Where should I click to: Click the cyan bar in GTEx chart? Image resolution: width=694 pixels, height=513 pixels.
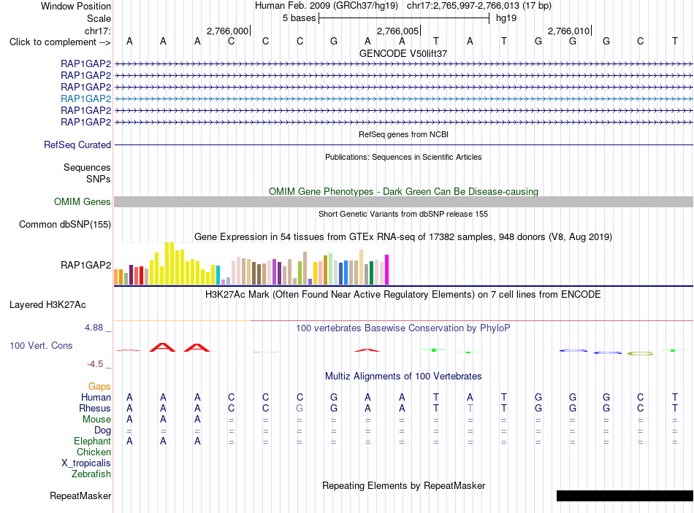coord(218,275)
